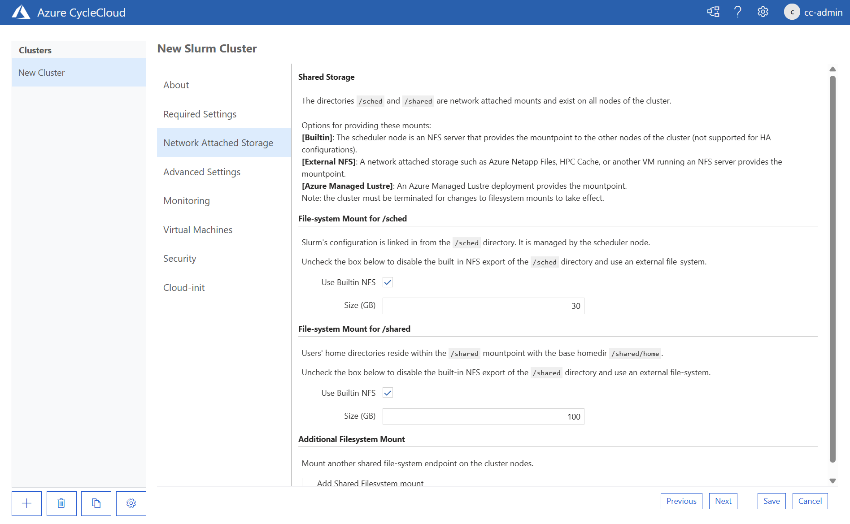This screenshot has height=524, width=850.
Task: Open Virtual Machines section
Action: coord(224,230)
